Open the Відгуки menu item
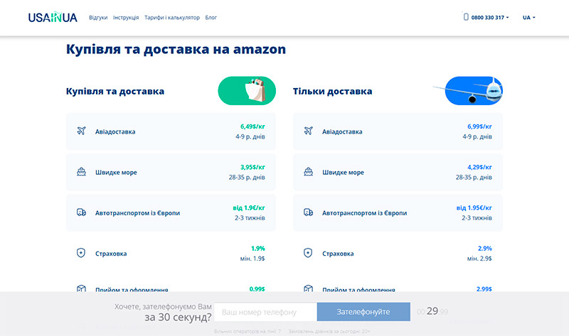 [98, 17]
